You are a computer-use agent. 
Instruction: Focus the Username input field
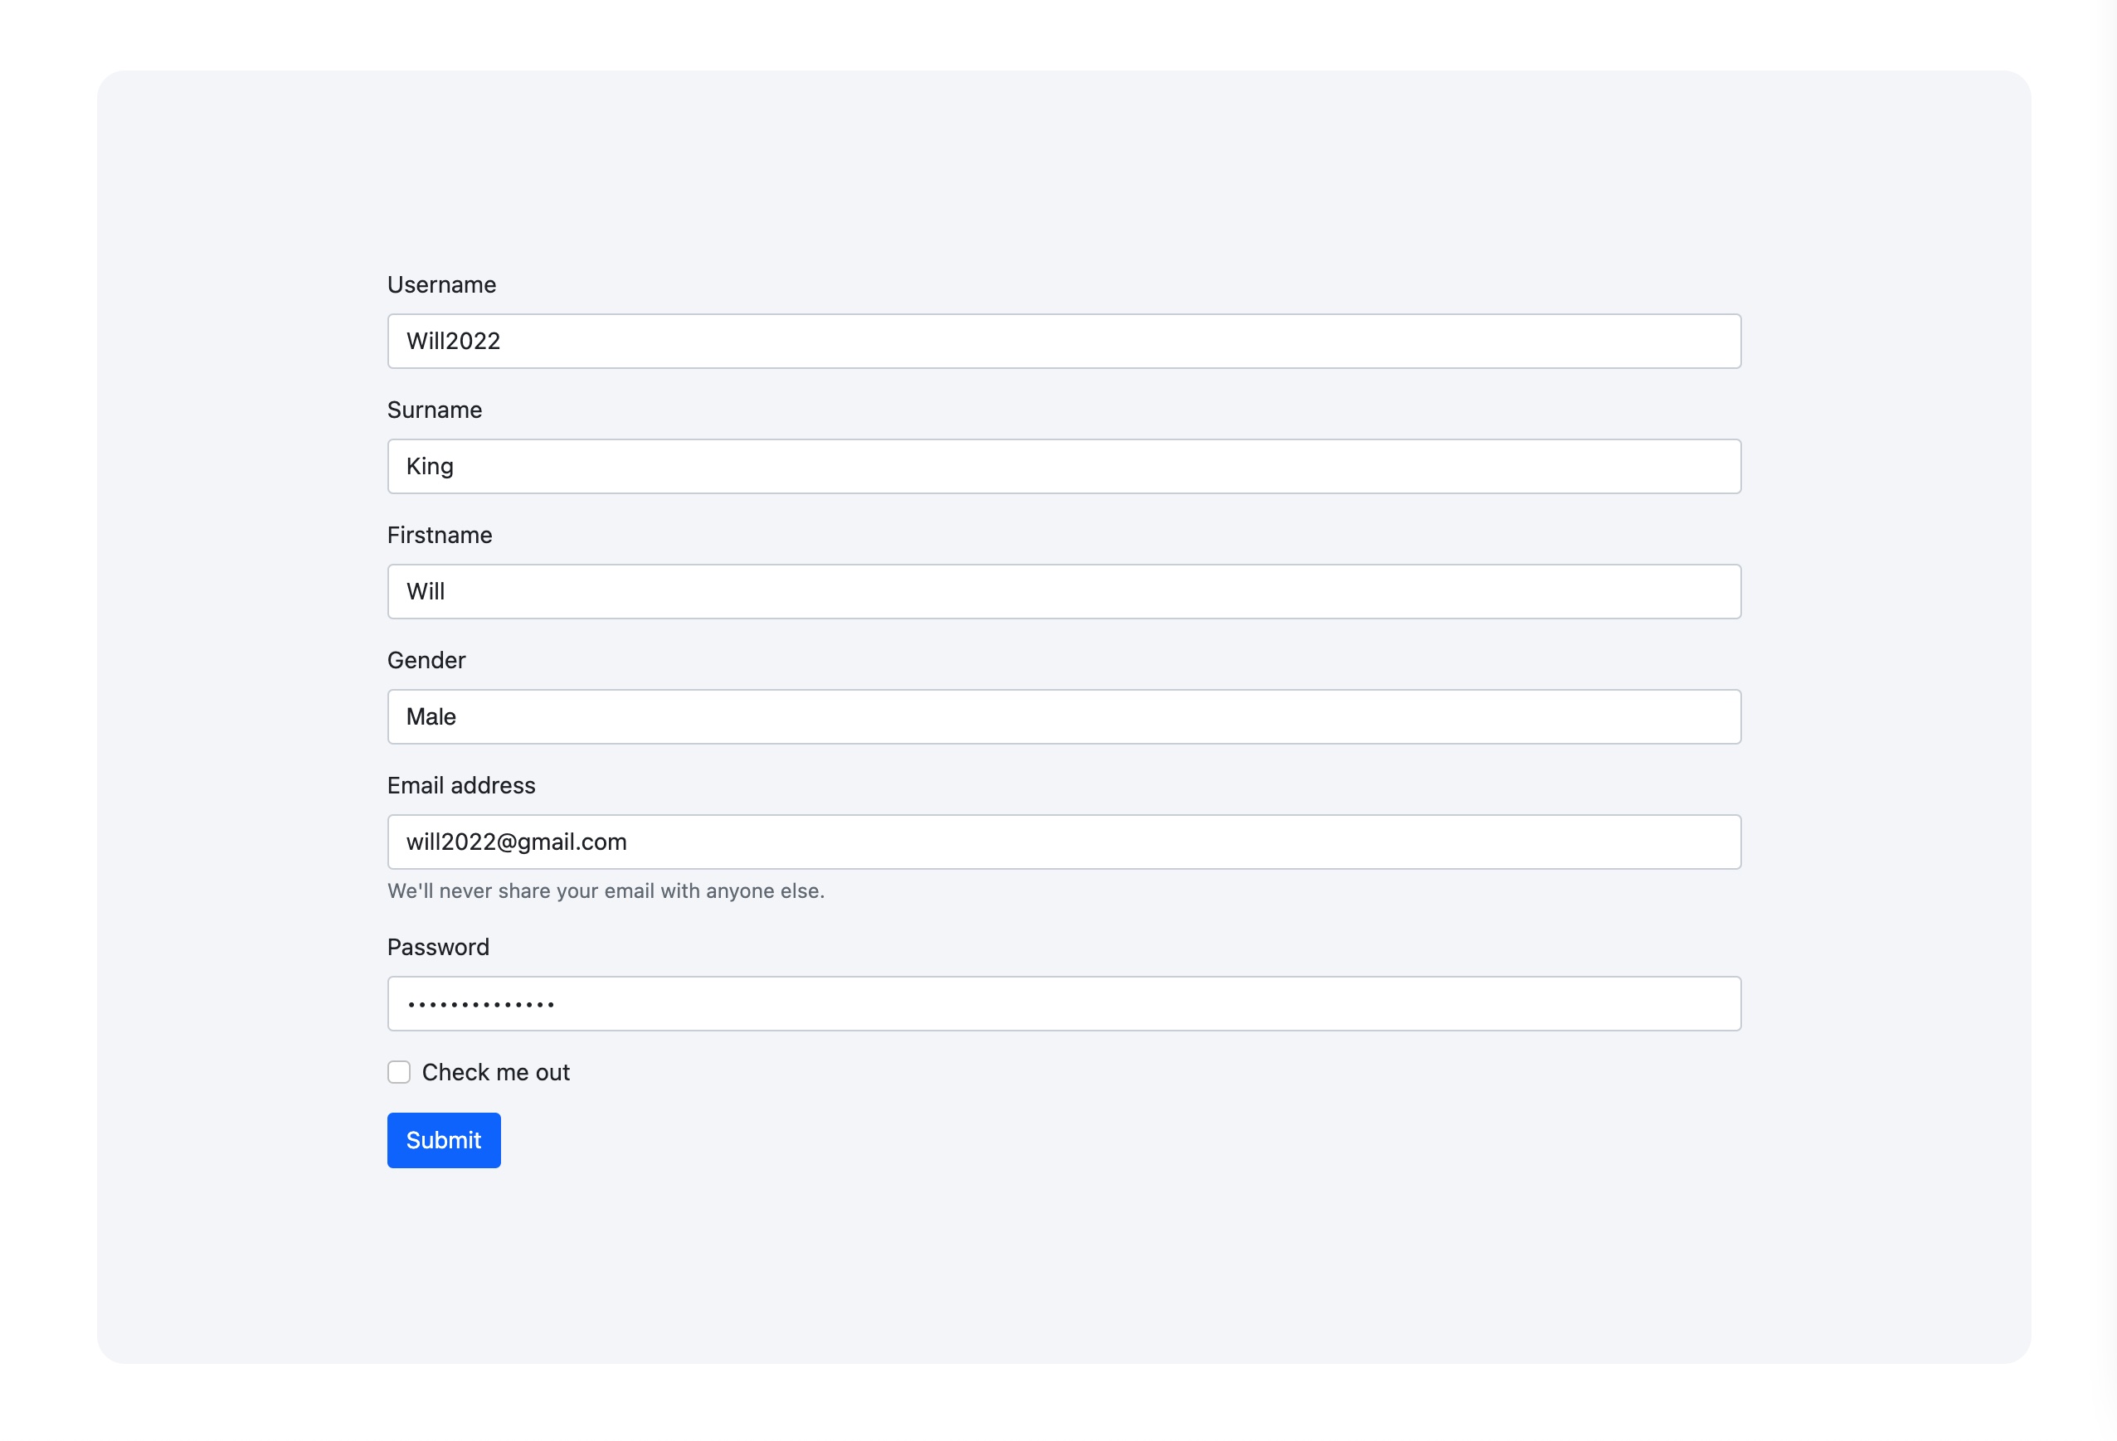1064,342
